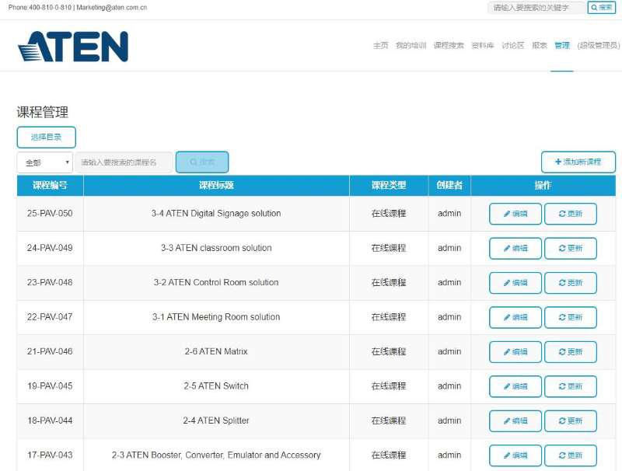Click the 创建者 column header
The width and height of the screenshot is (622, 471).
point(449,185)
